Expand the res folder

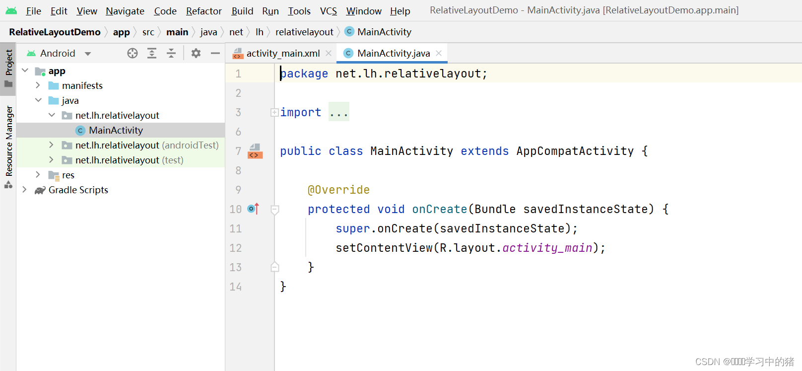[38, 175]
